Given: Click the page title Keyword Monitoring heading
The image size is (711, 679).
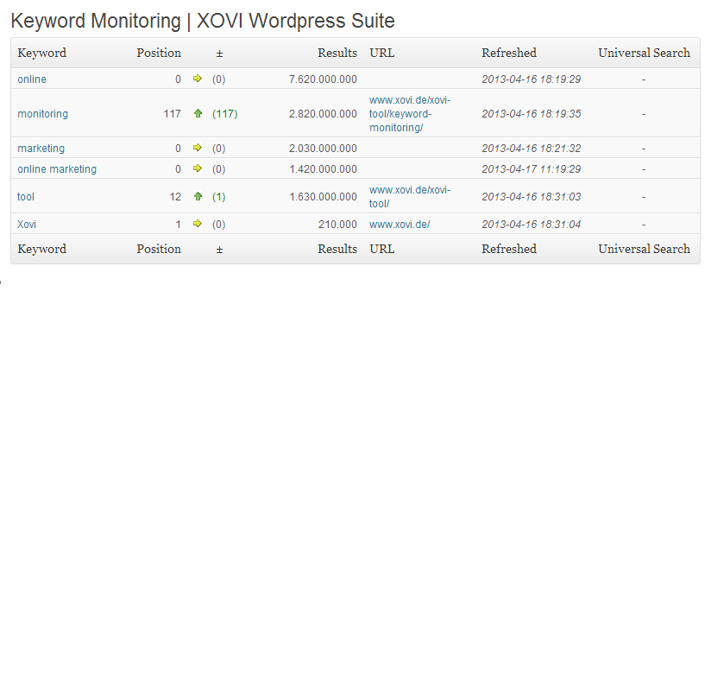Looking at the screenshot, I should (x=203, y=21).
